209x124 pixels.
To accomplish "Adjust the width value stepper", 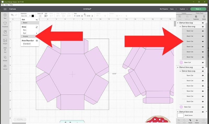I will coord(82,16).
